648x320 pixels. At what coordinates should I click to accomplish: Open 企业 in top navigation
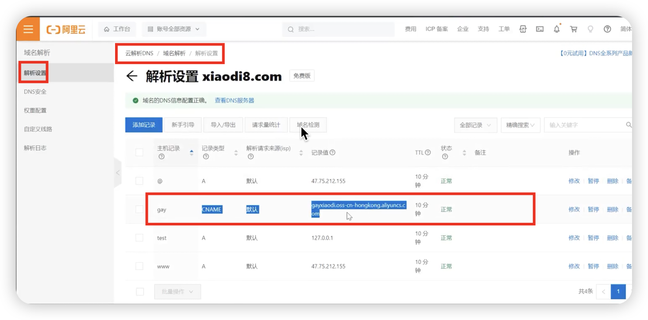[x=463, y=29]
